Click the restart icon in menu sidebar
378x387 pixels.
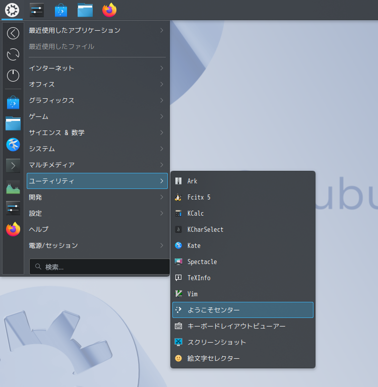pos(13,54)
